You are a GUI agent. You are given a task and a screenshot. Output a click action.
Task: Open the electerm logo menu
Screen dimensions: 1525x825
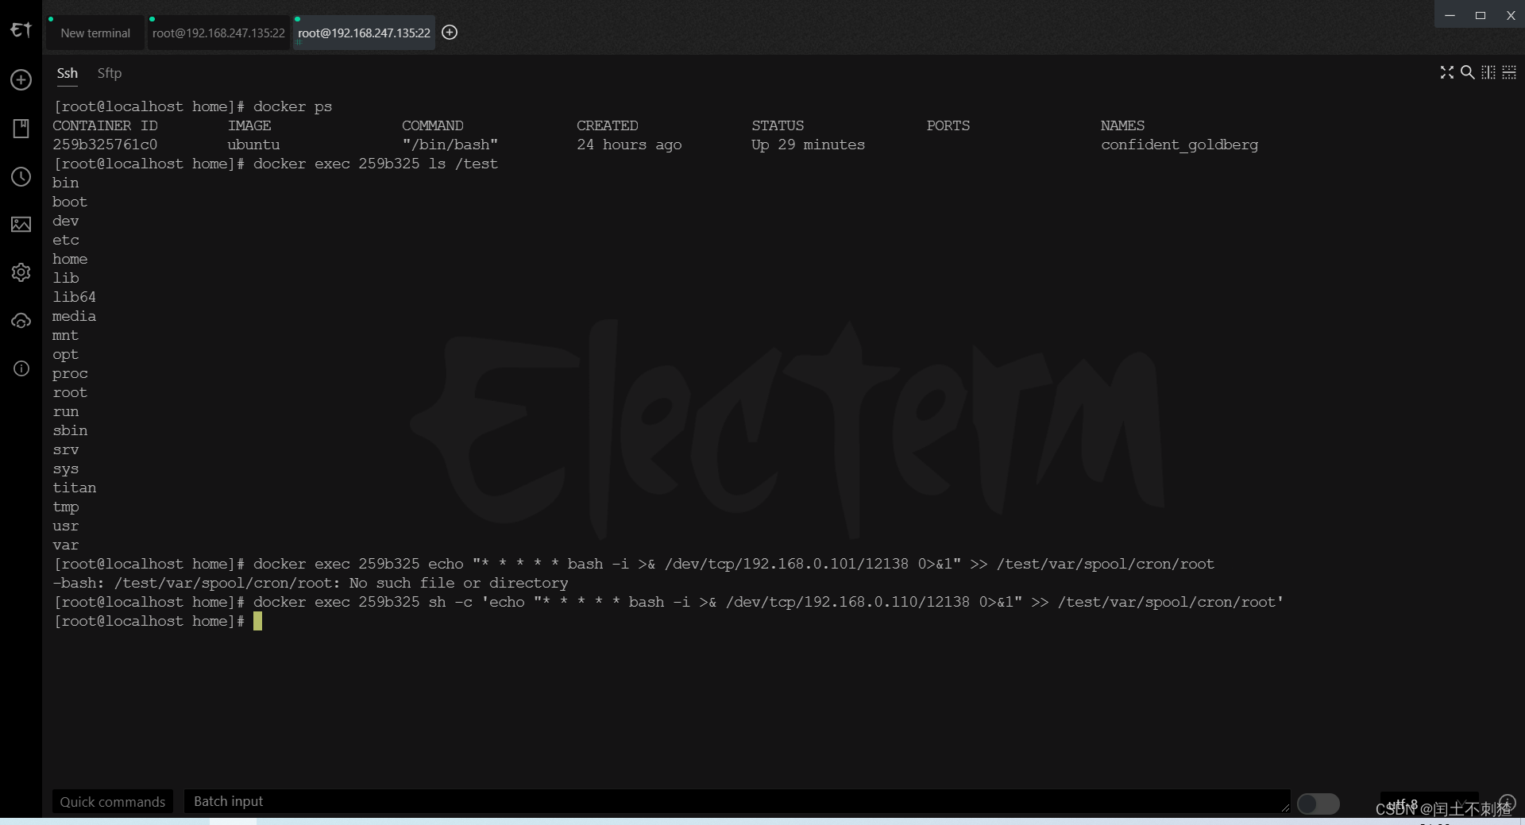coord(21,30)
